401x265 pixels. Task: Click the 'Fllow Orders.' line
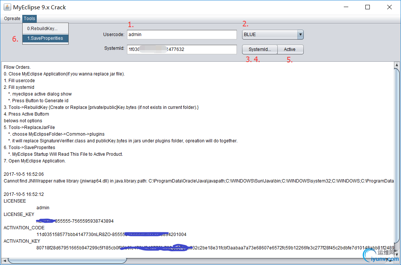(17, 67)
